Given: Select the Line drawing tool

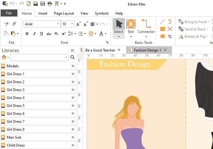Looking at the screenshot, I should tap(162, 22).
